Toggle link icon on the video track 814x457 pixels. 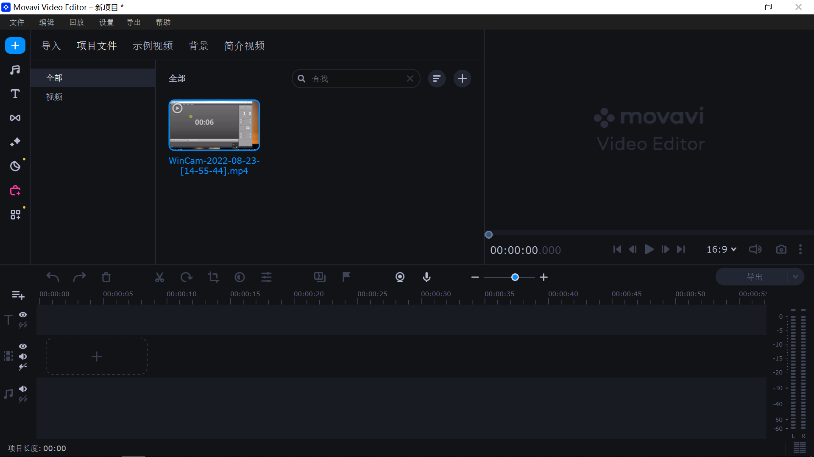(23, 367)
